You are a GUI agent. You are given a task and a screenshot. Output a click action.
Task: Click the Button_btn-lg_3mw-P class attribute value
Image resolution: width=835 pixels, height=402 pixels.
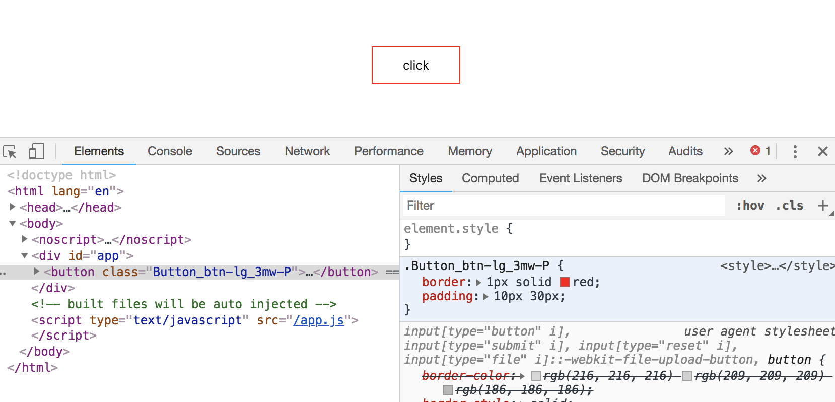(x=222, y=272)
